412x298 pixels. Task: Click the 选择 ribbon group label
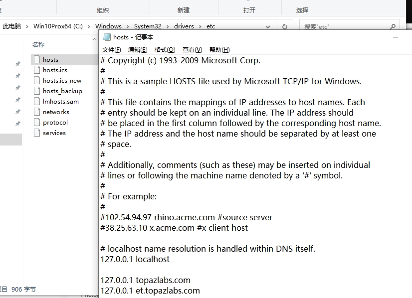(x=302, y=10)
